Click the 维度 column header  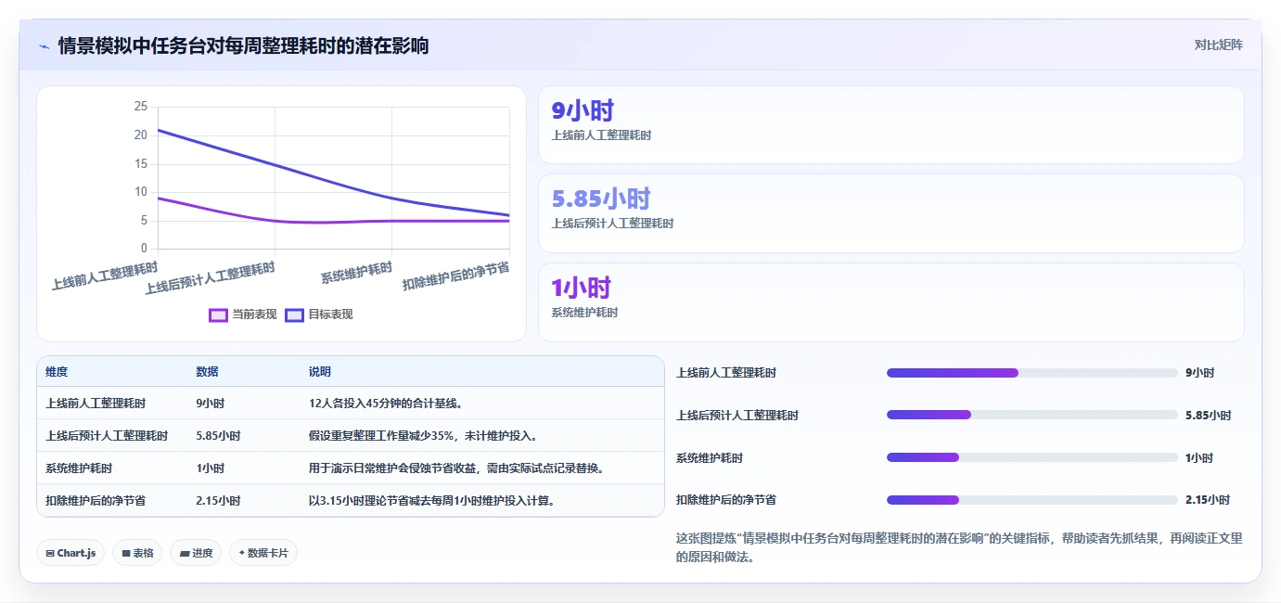57,372
